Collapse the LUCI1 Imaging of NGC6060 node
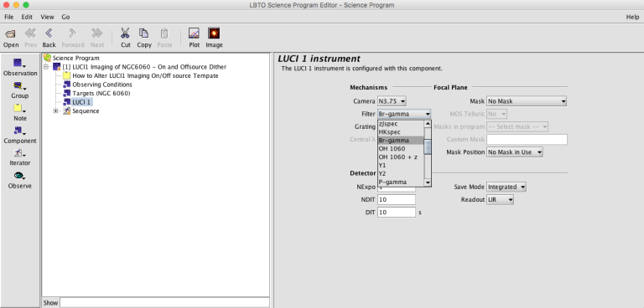 click(x=46, y=67)
